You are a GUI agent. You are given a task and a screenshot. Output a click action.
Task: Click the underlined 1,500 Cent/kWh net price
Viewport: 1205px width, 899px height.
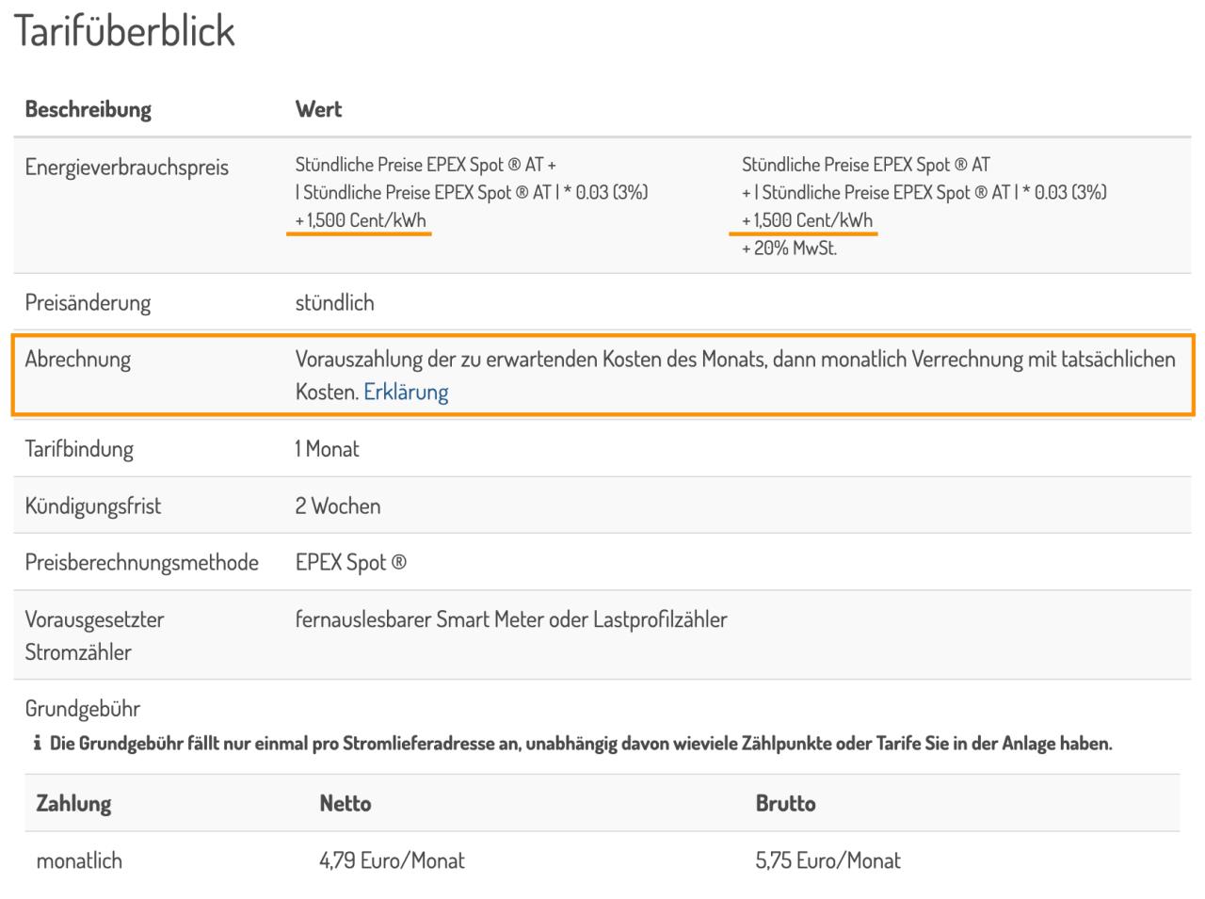pyautogui.click(x=360, y=221)
